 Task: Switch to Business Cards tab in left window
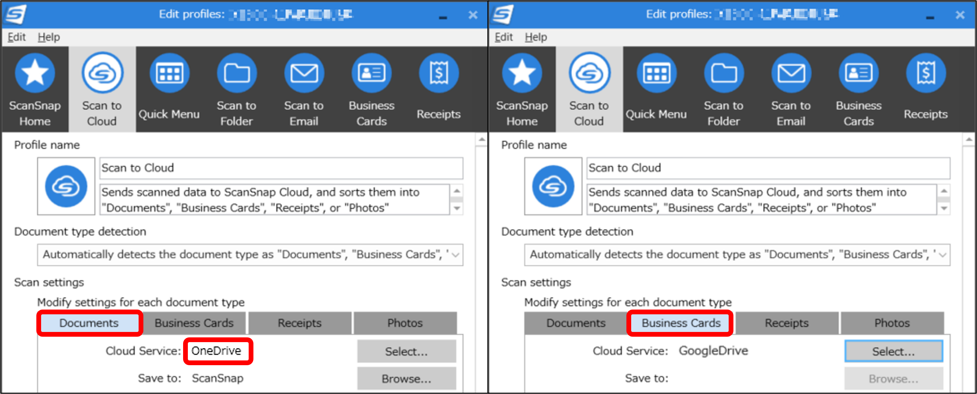click(x=194, y=323)
